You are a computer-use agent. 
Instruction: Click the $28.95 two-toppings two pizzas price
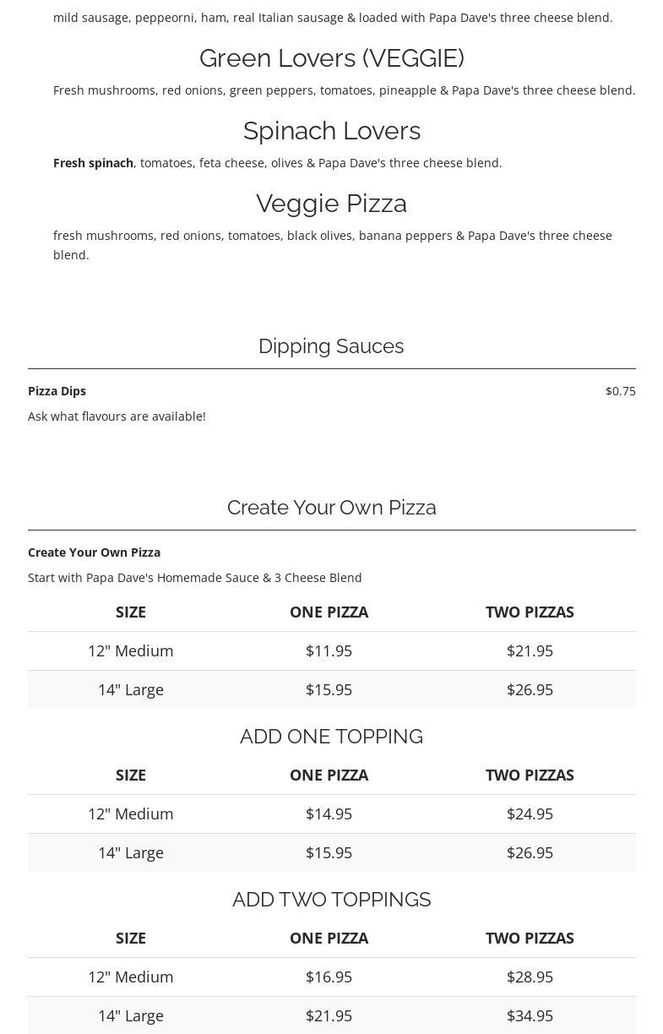(530, 977)
